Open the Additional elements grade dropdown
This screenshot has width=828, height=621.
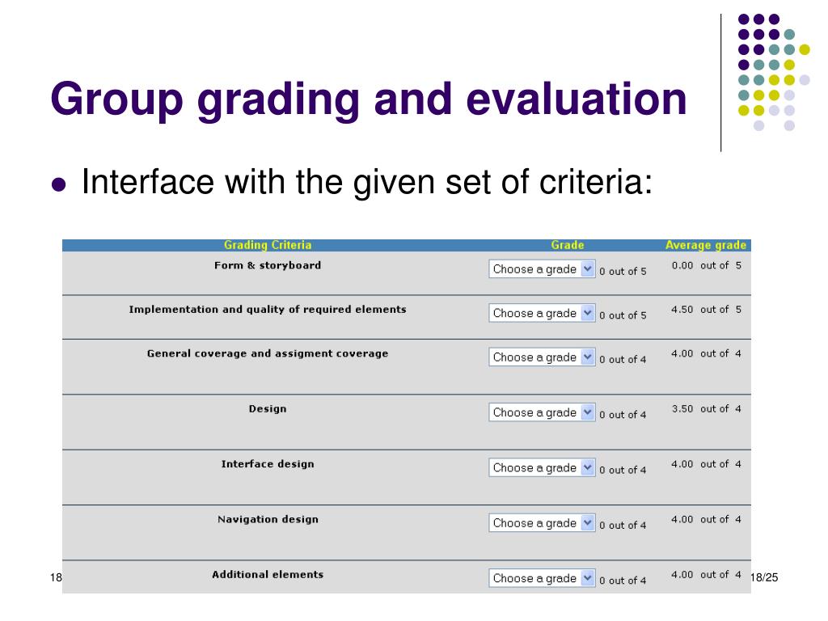pyautogui.click(x=542, y=578)
